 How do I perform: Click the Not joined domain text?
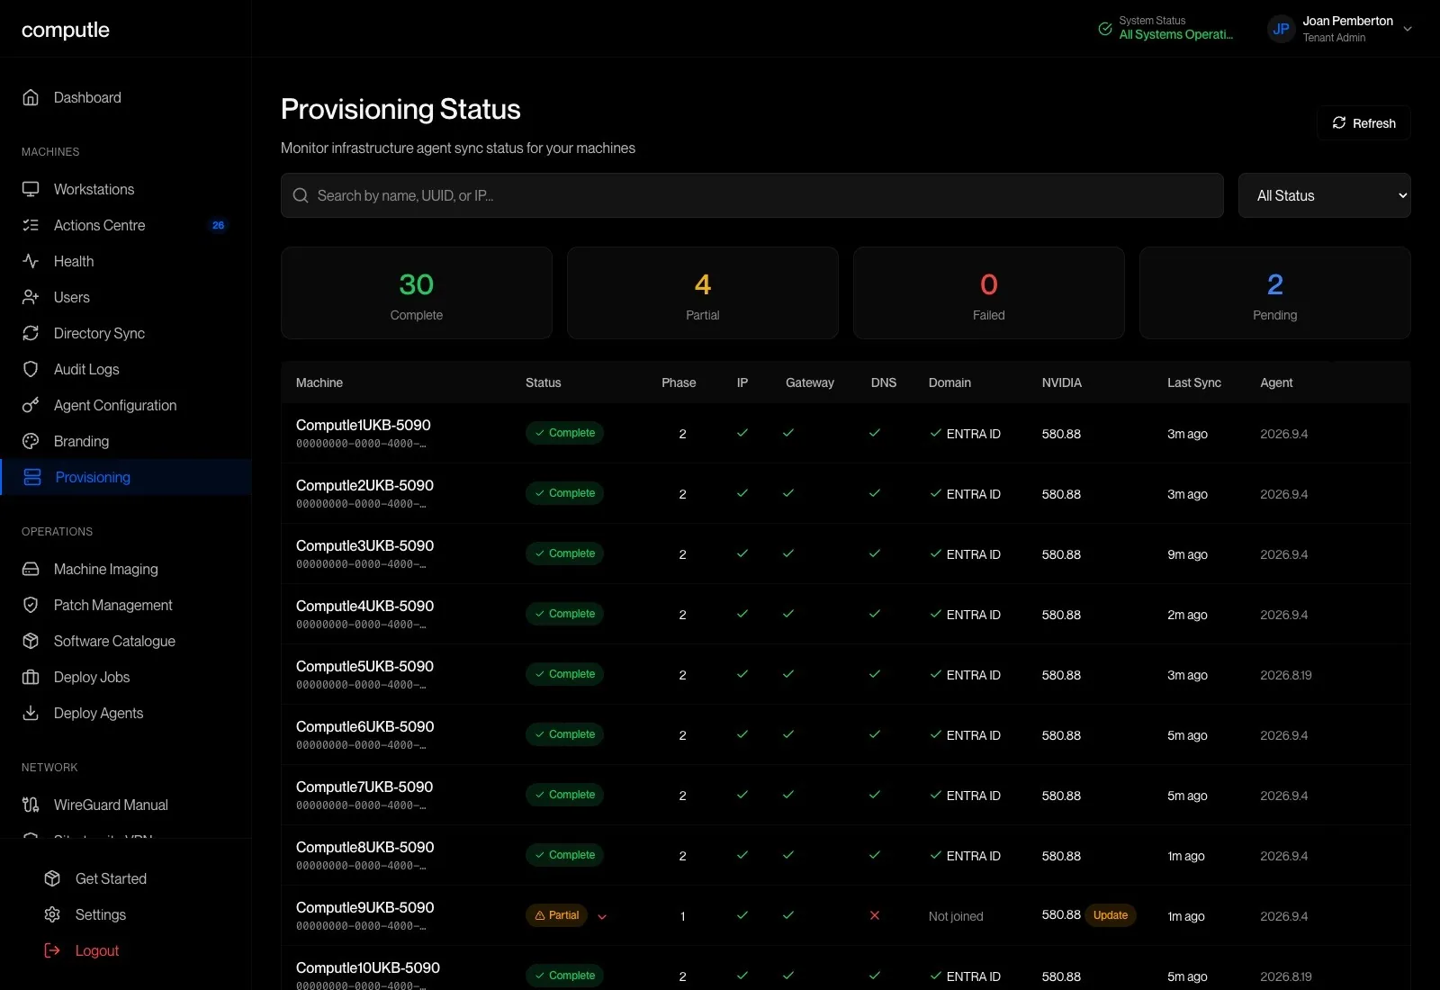956,916
